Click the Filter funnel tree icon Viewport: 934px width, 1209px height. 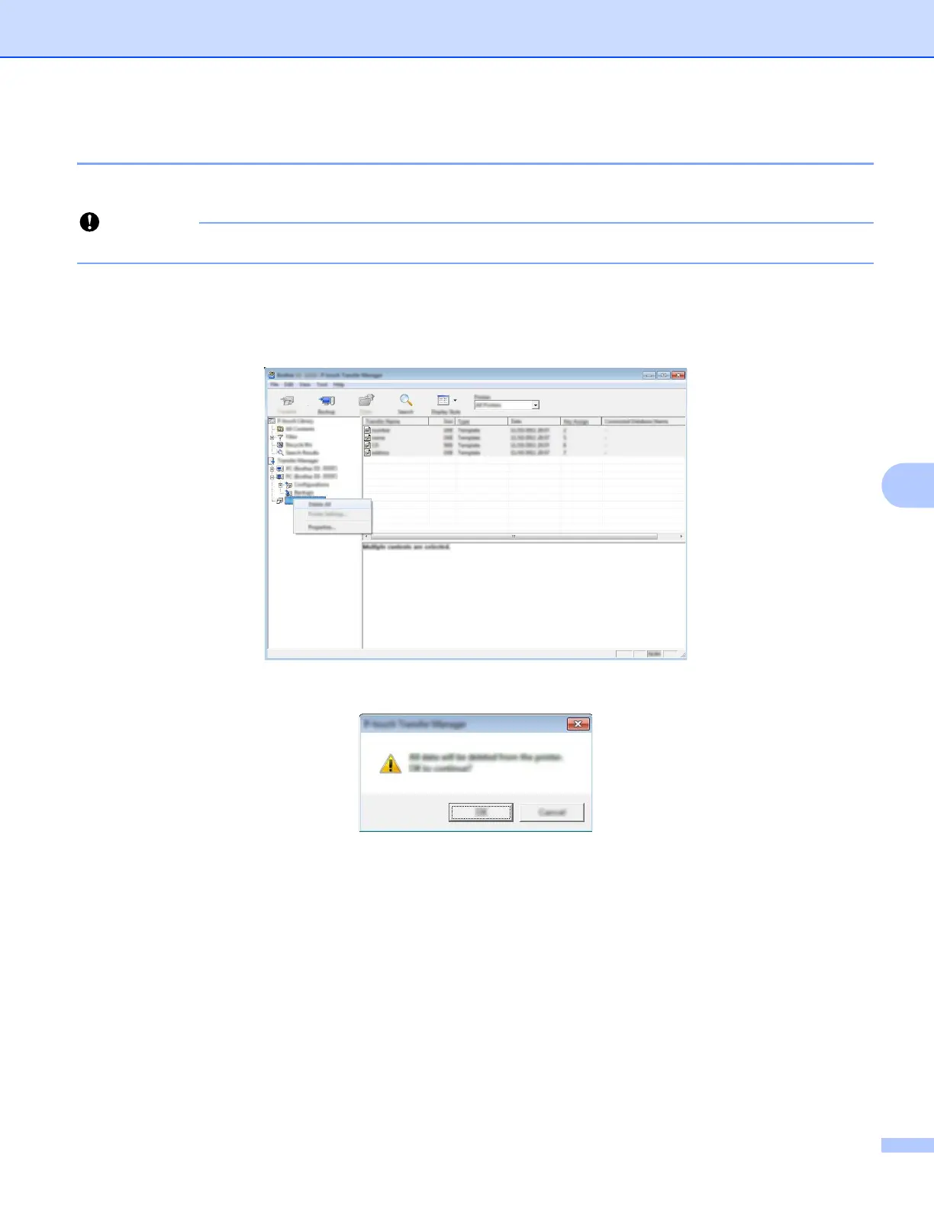[280, 437]
